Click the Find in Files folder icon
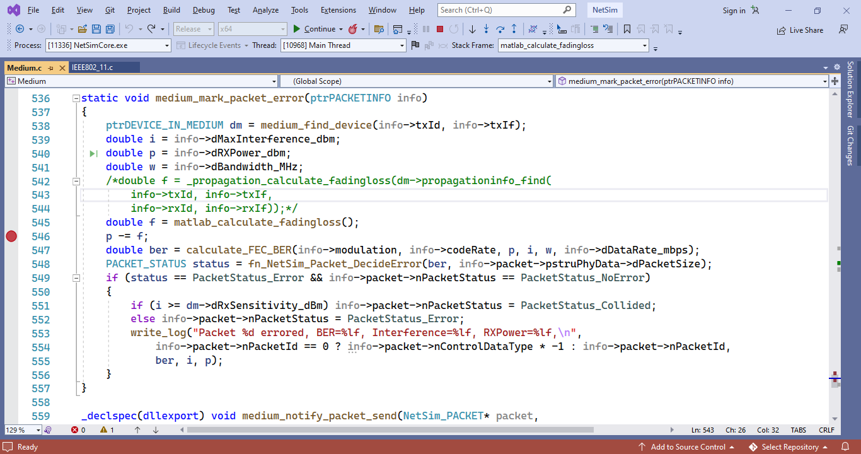Screen dimensions: 861x454 379,29
